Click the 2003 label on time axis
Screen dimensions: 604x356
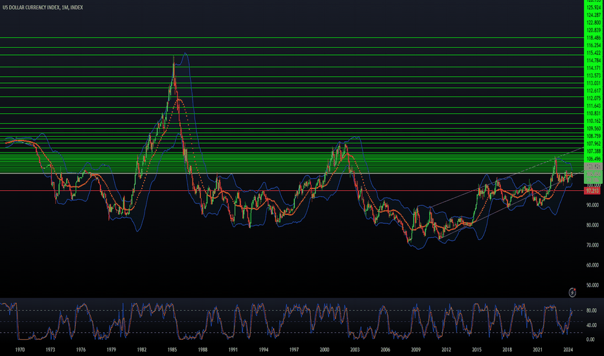[x=354, y=350]
